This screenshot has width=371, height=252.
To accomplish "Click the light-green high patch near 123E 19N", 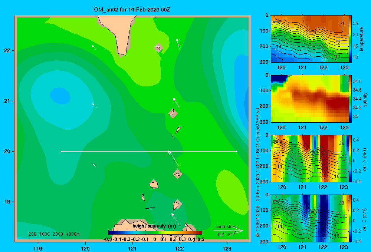I will tap(232, 191).
